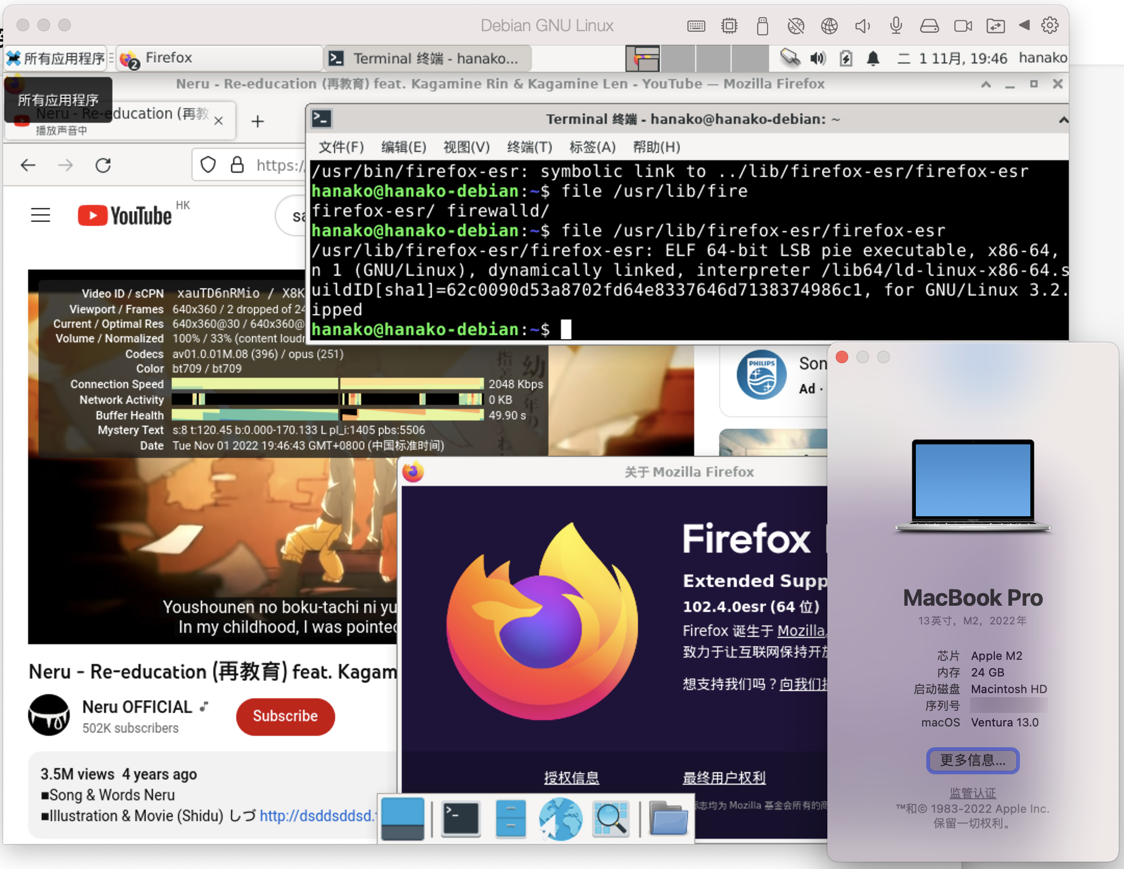Open web browser globe dock icon
The width and height of the screenshot is (1124, 869).
pos(560,819)
